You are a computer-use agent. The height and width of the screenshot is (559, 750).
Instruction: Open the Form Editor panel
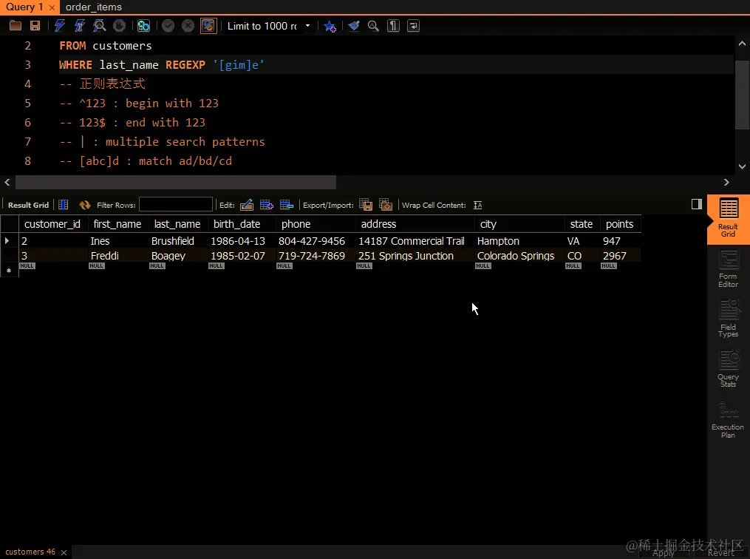728,269
